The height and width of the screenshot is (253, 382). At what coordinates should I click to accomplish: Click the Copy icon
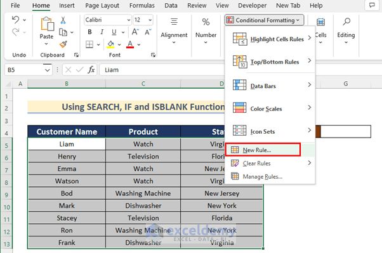(63, 32)
